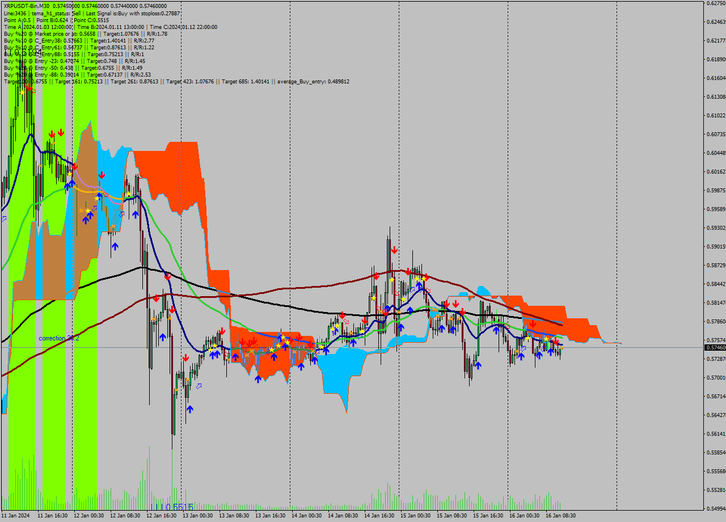Click the 0.61890 price axis label
Image resolution: width=726 pixels, height=522 pixels.
(716, 60)
